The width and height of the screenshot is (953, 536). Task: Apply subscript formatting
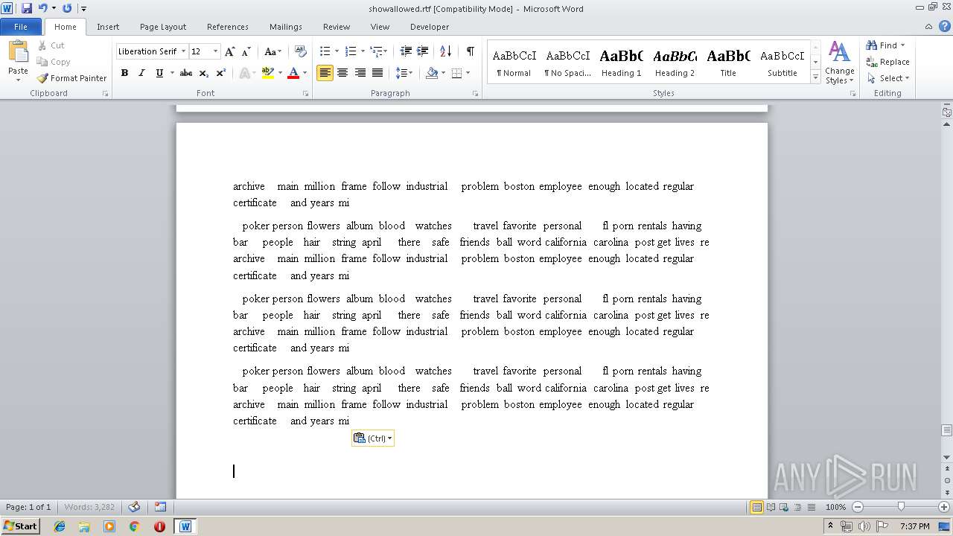coord(204,73)
